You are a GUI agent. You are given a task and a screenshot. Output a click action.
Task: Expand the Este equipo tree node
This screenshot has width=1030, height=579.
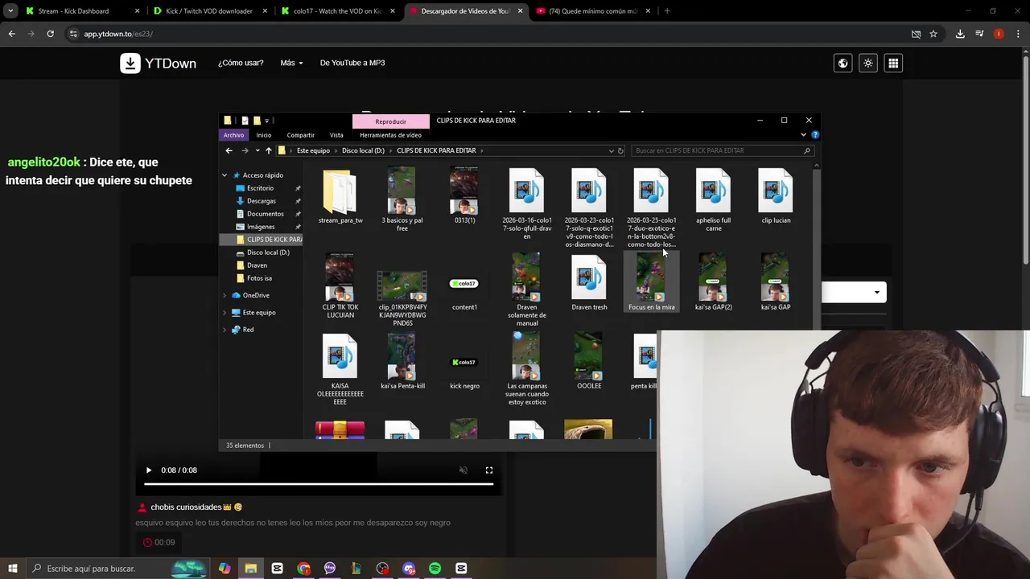point(225,312)
